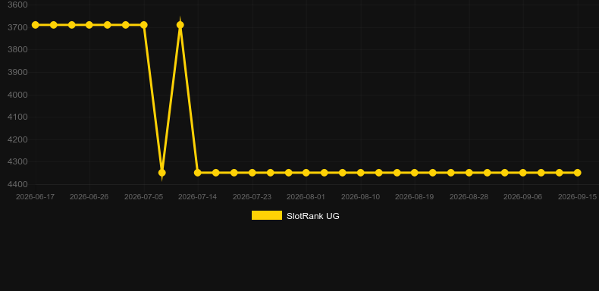
Task: Click the 4400 y-axis value
Action: point(17,184)
